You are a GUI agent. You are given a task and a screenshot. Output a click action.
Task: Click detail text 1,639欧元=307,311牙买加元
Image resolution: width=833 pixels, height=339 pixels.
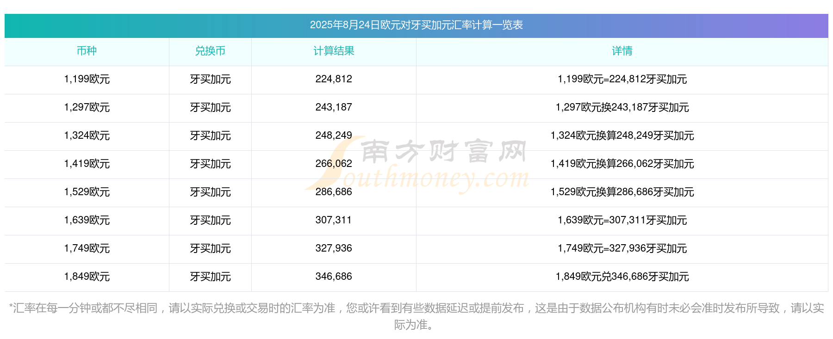(x=622, y=220)
